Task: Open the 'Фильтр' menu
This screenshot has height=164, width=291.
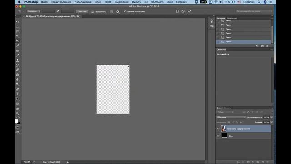Action: [x=136, y=2]
